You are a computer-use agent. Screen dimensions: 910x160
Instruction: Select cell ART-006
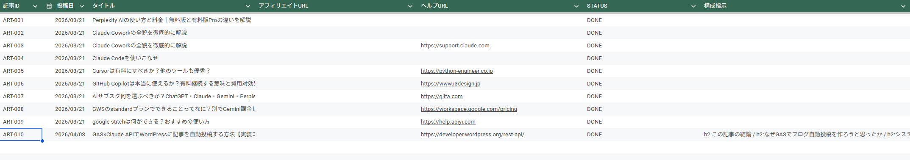coord(21,84)
